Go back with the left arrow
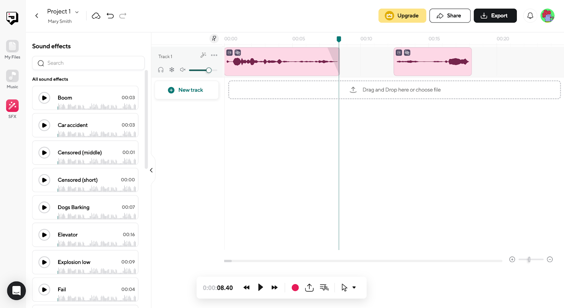Viewport: 564px width, 308px height. coord(37,16)
